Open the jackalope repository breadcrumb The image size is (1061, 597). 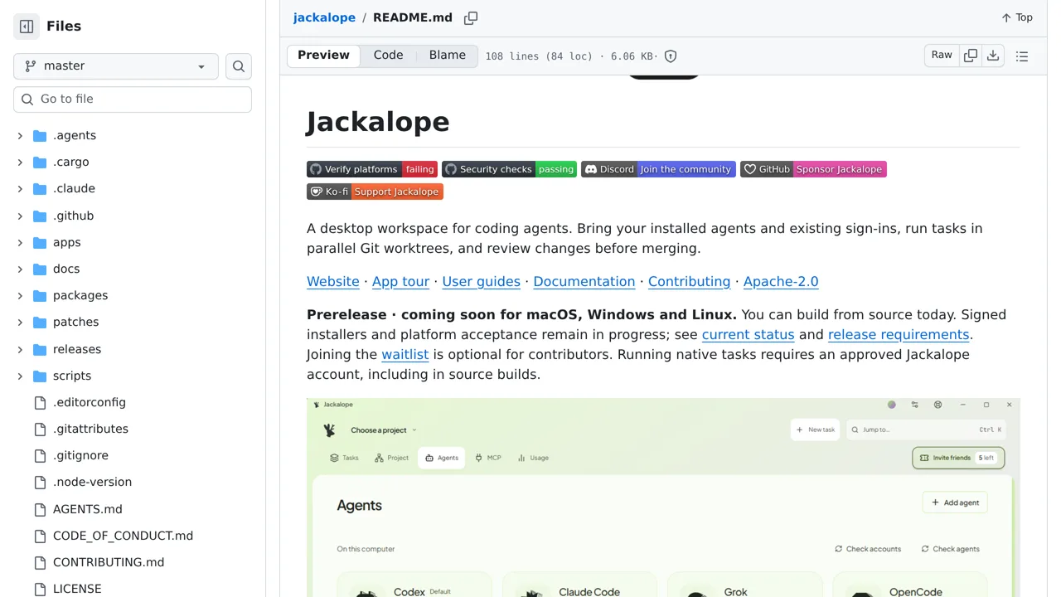(x=324, y=17)
